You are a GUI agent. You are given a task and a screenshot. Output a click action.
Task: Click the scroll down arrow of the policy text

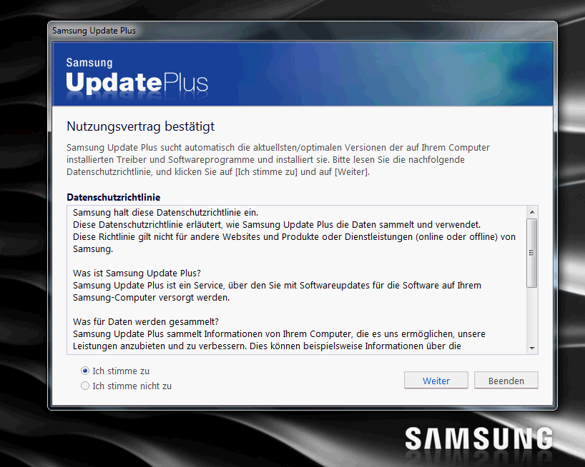(532, 348)
